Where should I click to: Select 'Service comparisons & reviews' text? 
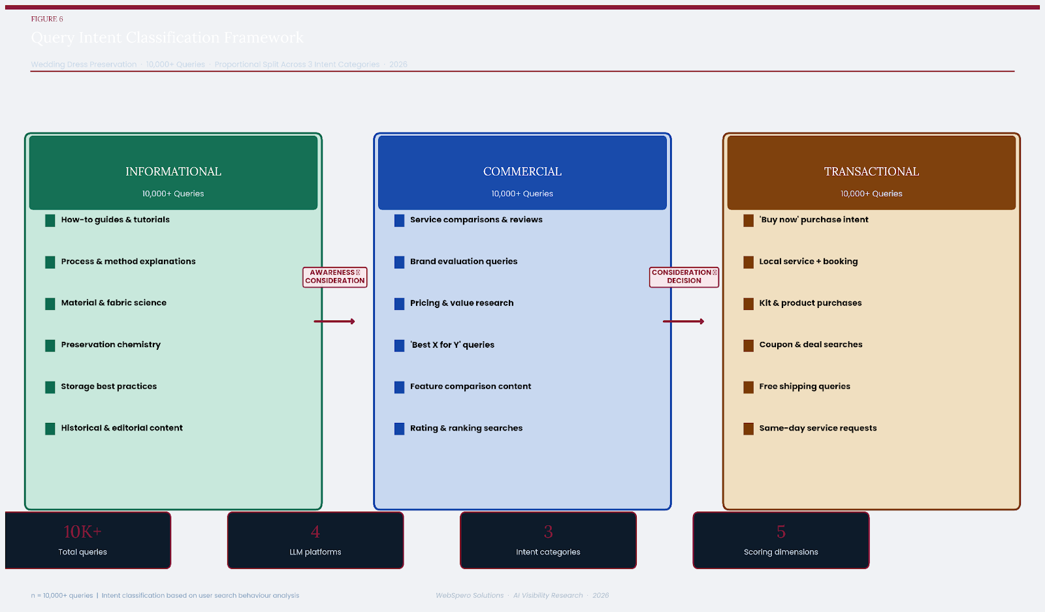coord(476,220)
